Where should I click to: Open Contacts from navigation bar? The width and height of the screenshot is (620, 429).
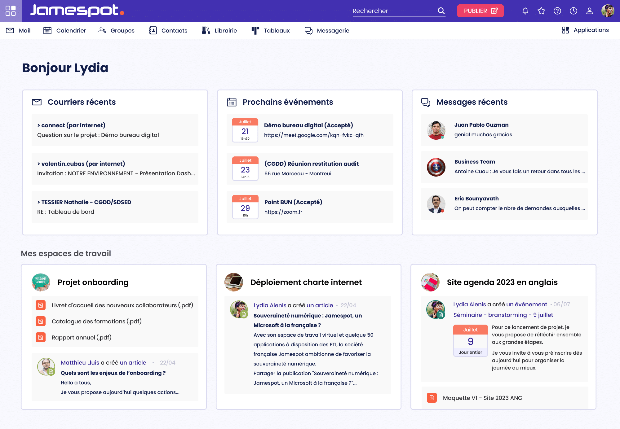168,30
